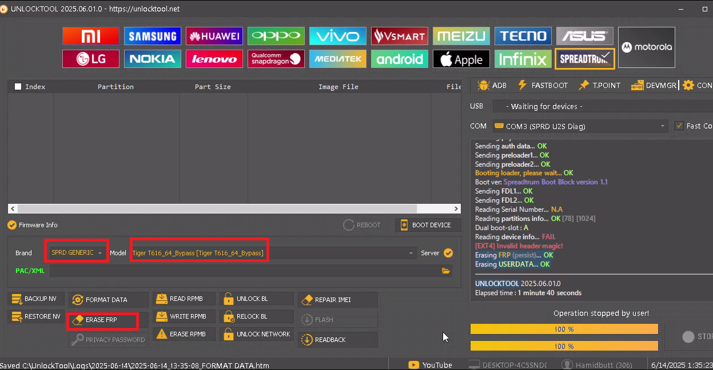Select the MediaTek brand icon

(338, 59)
